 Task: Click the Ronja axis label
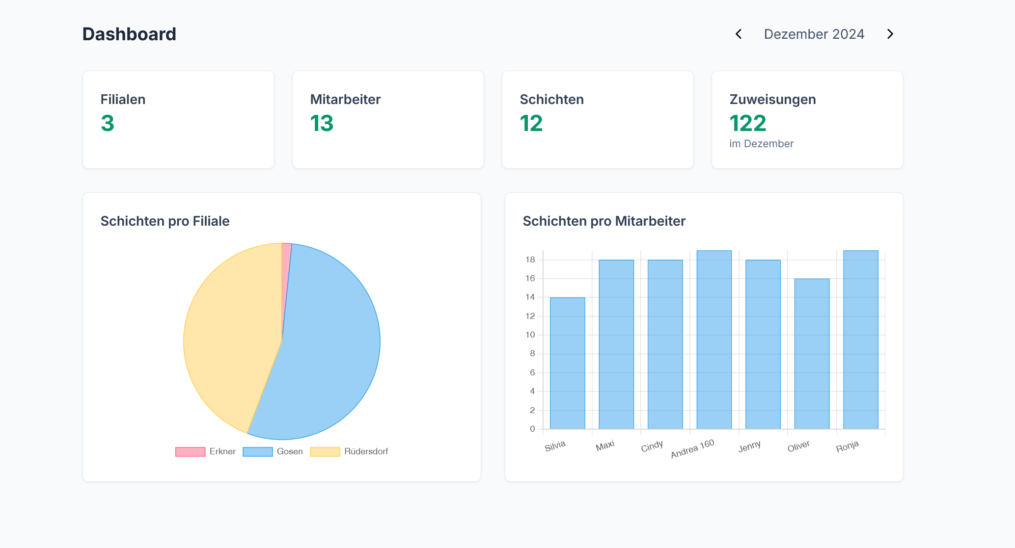pyautogui.click(x=848, y=446)
